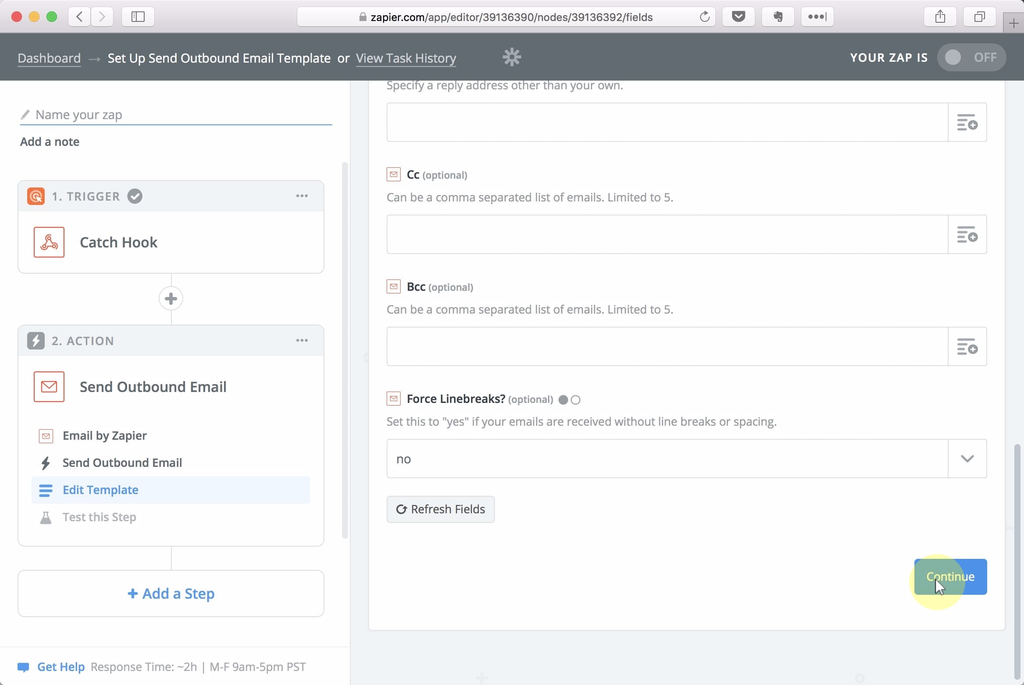1024x685 pixels.
Task: Click the Send Outbound Email envelope icon
Action: coord(49,386)
